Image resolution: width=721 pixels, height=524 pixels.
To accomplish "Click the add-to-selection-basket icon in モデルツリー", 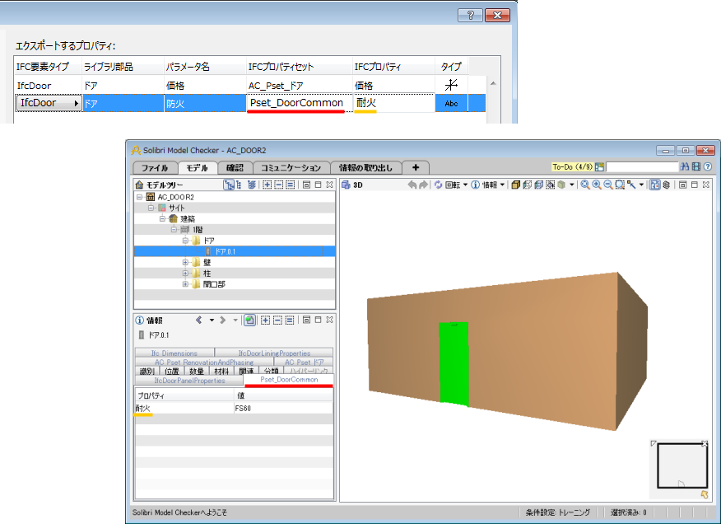I will click(x=267, y=185).
